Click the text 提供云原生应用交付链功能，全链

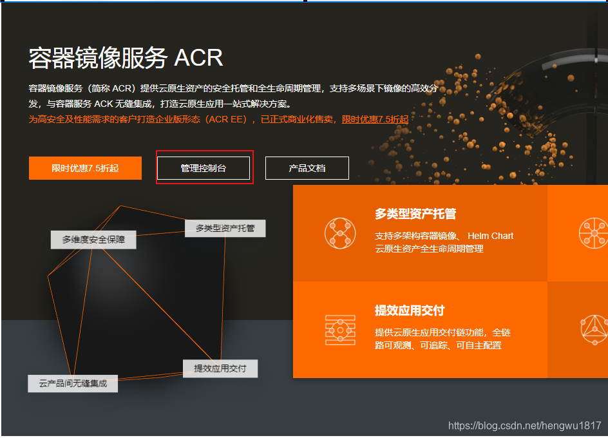[x=442, y=332]
